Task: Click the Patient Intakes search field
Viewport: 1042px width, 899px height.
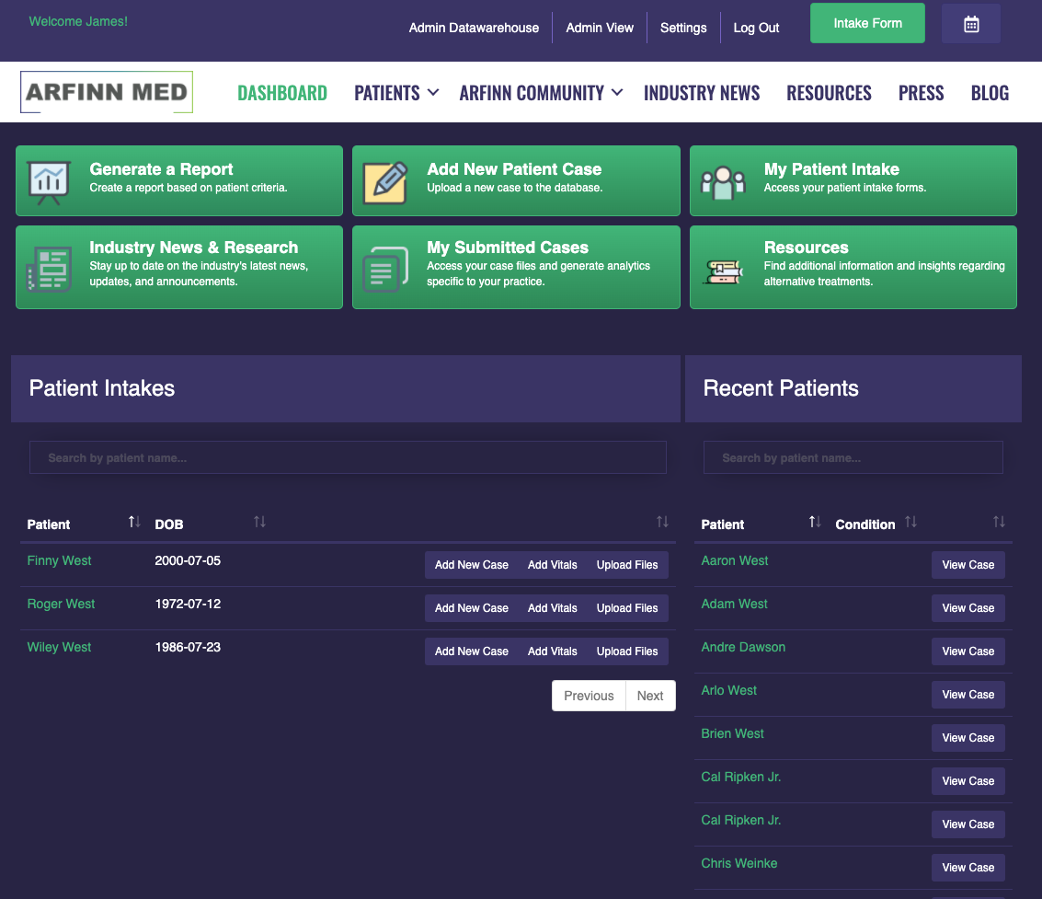Action: (348, 457)
